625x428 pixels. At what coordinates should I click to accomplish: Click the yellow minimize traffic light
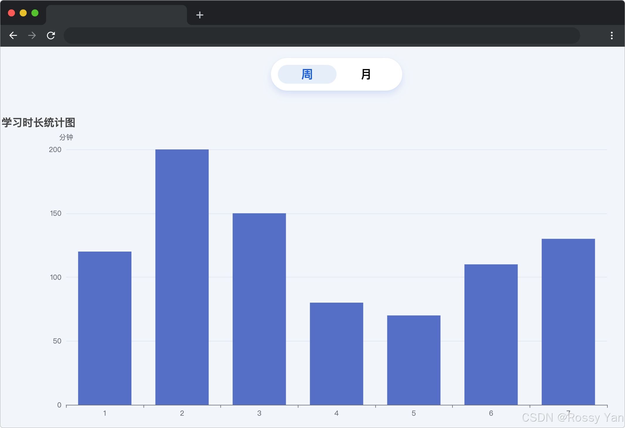(23, 13)
